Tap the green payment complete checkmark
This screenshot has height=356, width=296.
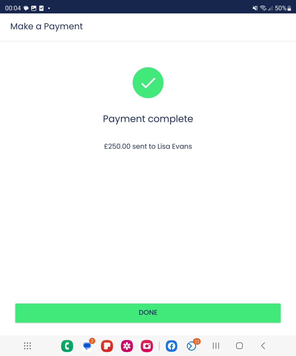[148, 83]
